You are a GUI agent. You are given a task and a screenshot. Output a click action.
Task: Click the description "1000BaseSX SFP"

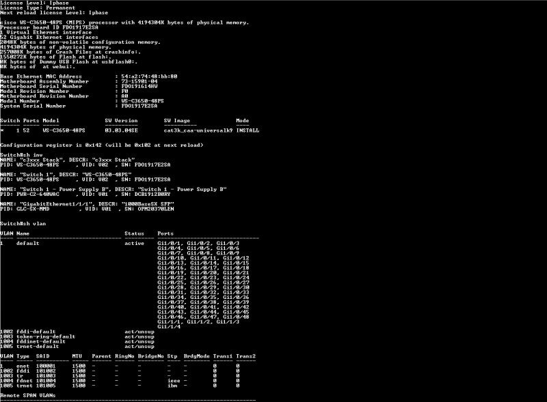148,204
